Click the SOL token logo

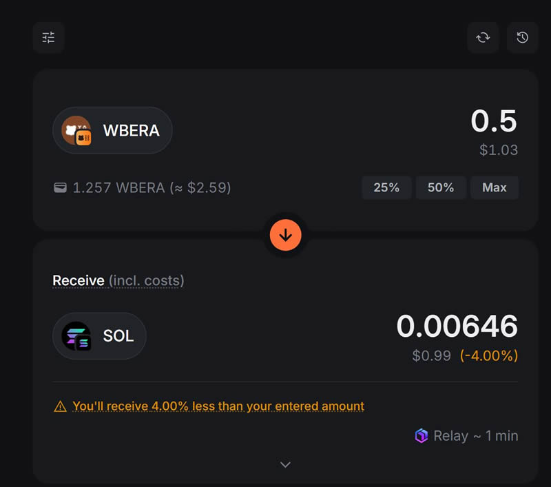click(x=76, y=336)
